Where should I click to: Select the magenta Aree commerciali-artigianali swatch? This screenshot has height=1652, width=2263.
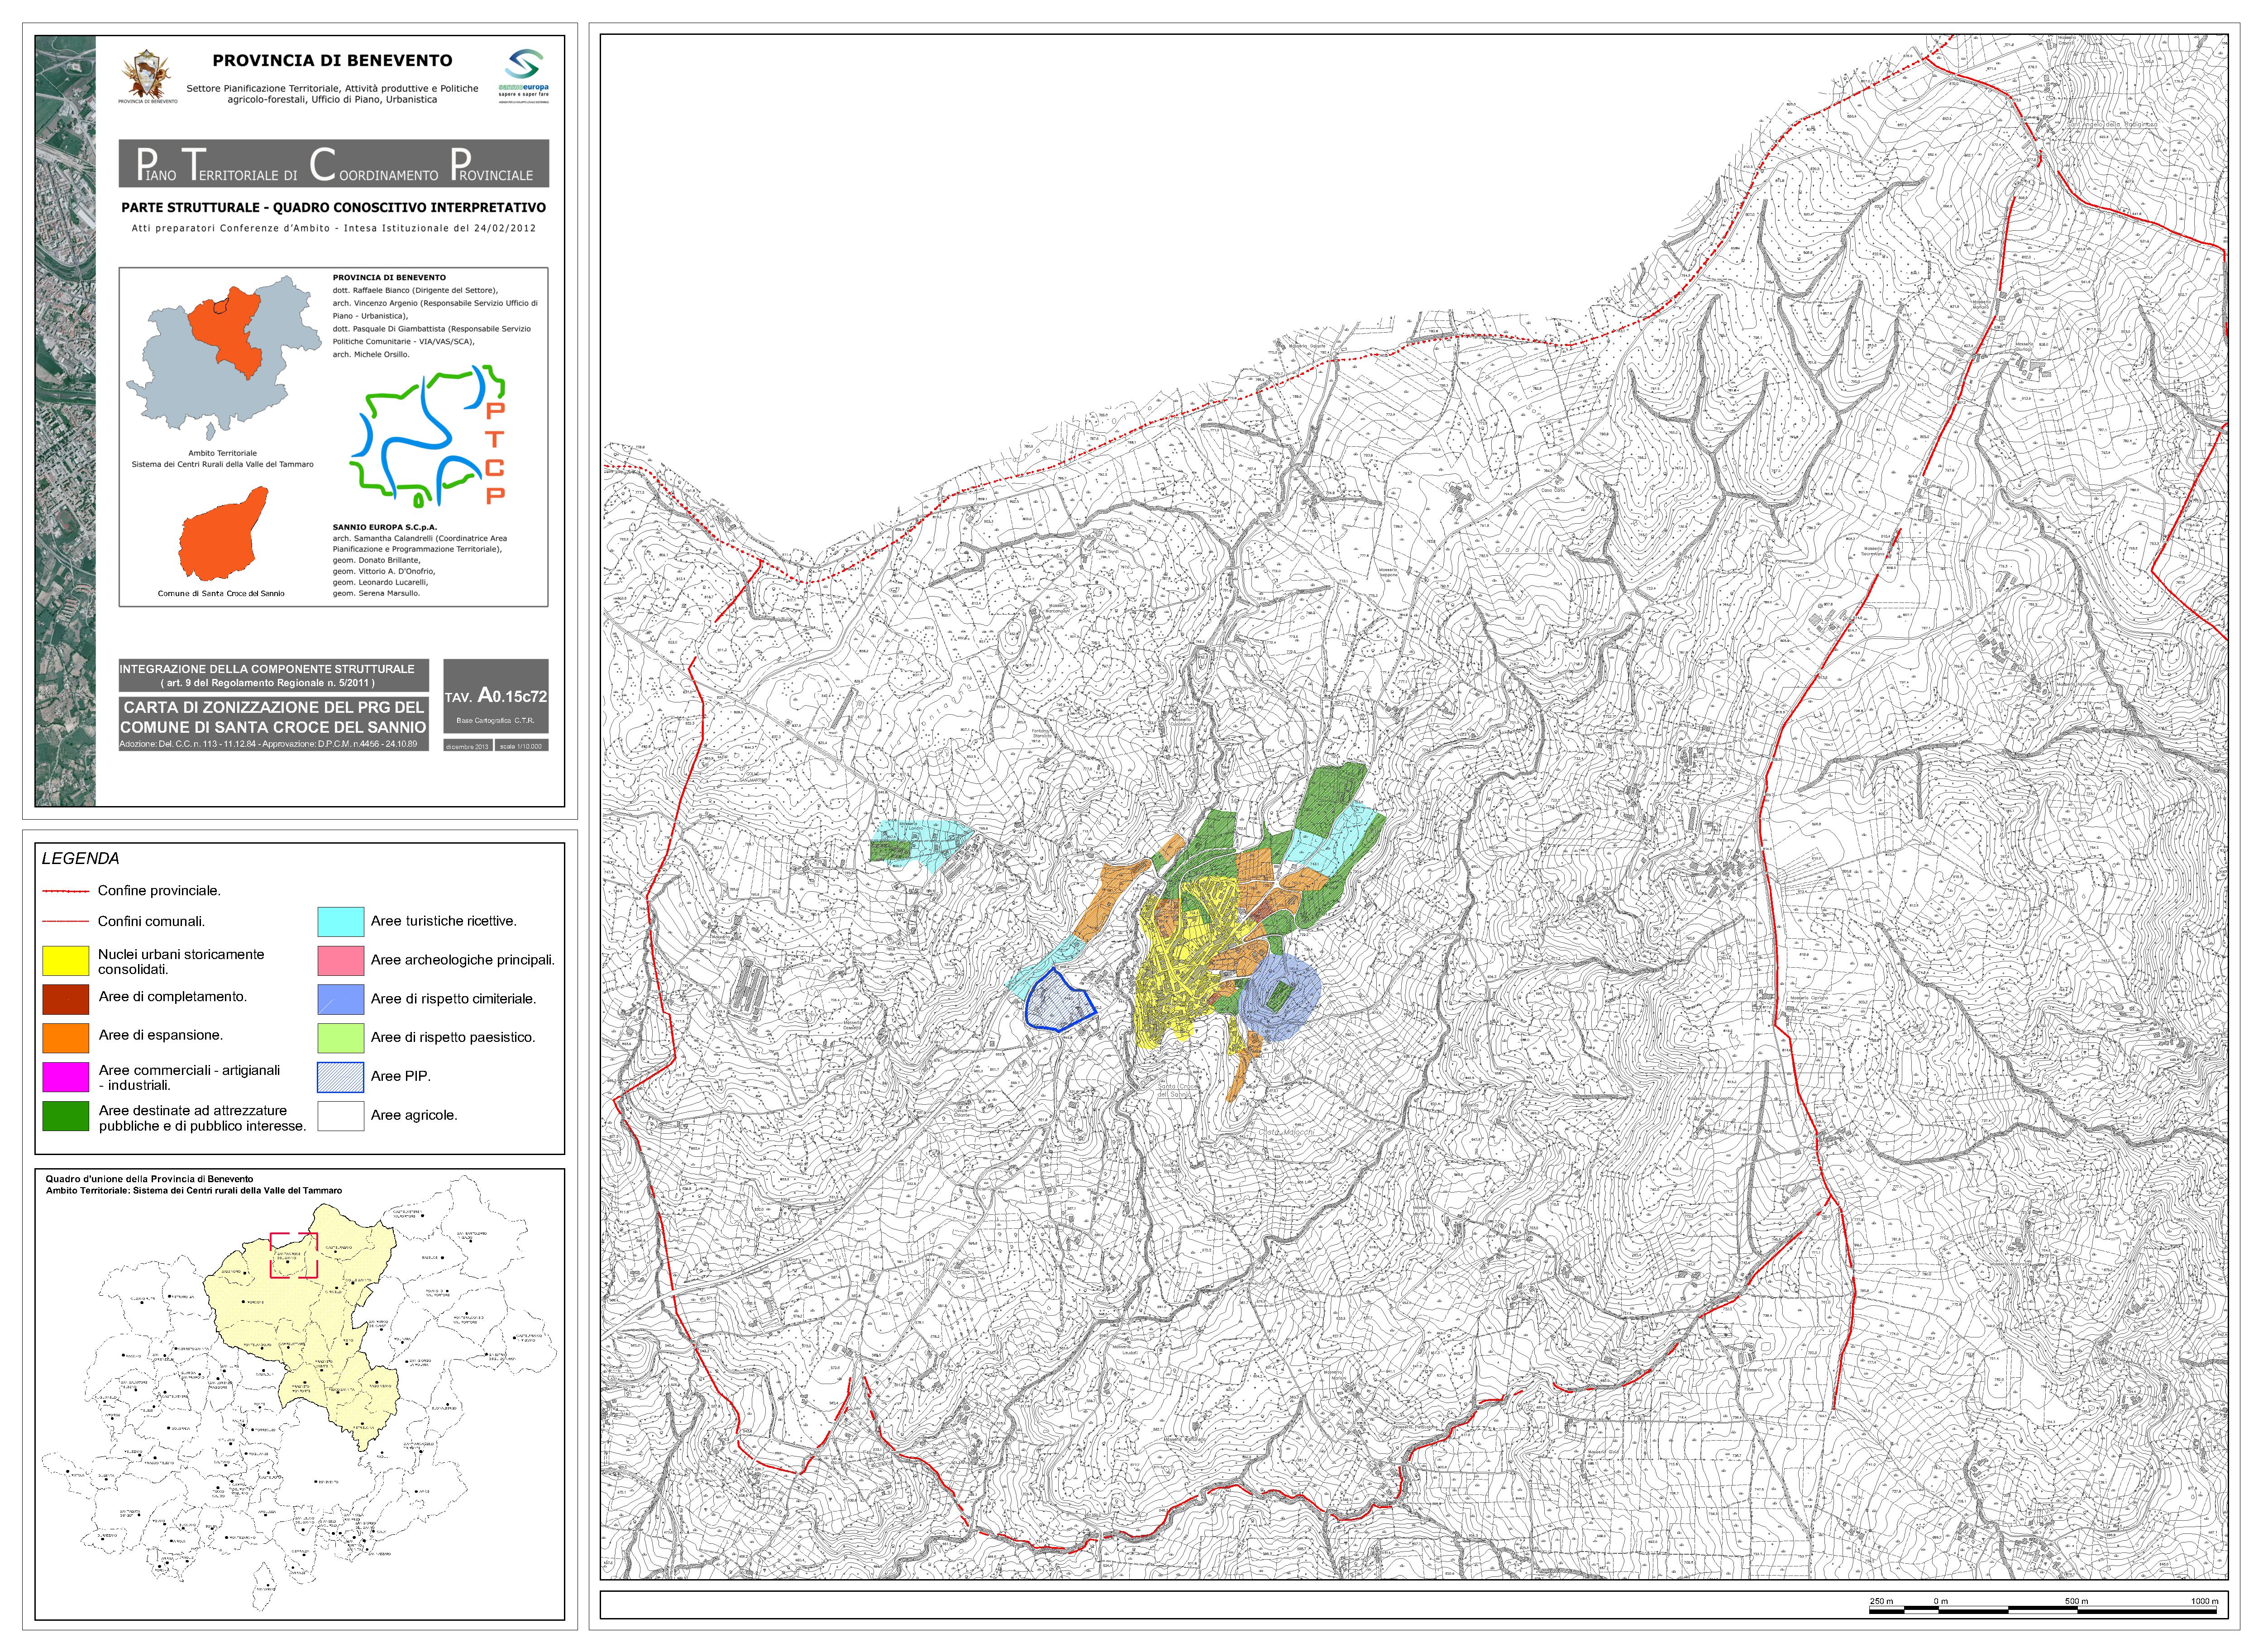pos(66,1077)
